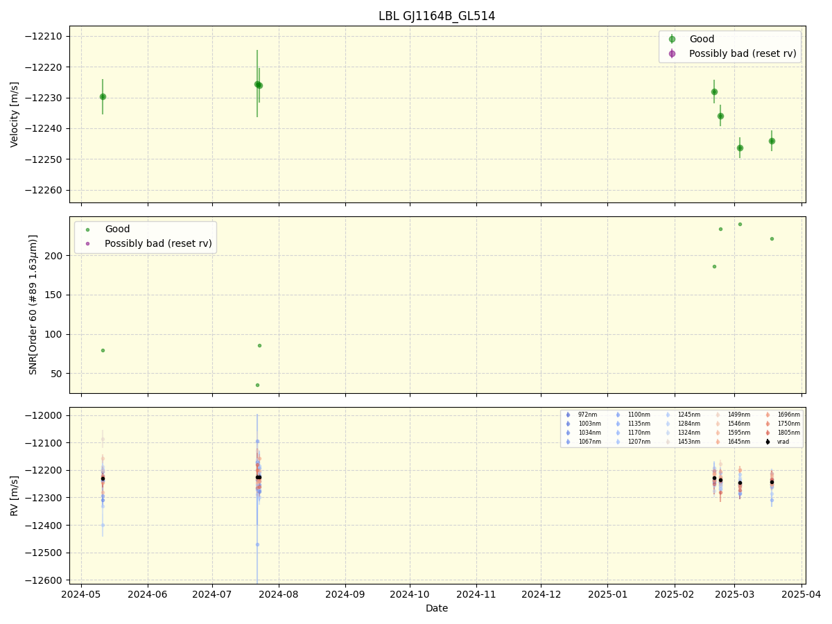Viewport: 832px width, 624px height.
Task: Click the SNR point near 233
Action: click(720, 229)
